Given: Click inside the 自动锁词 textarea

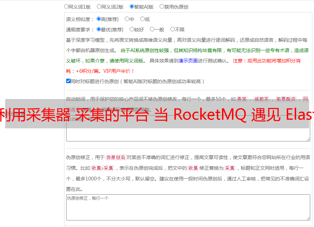Looking at the screenshot, I should [x=188, y=128].
